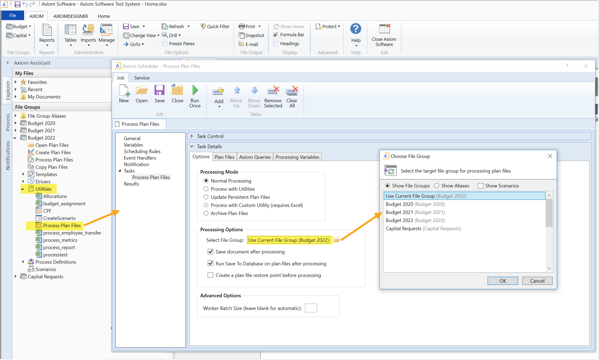Viewport: 599px width, 360px height.
Task: Open the Snapshot tool in File Output
Action: (x=251, y=35)
